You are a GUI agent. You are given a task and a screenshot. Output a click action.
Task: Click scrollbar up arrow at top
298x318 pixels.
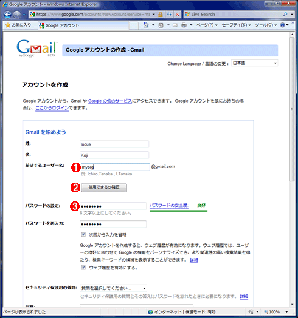click(x=292, y=35)
